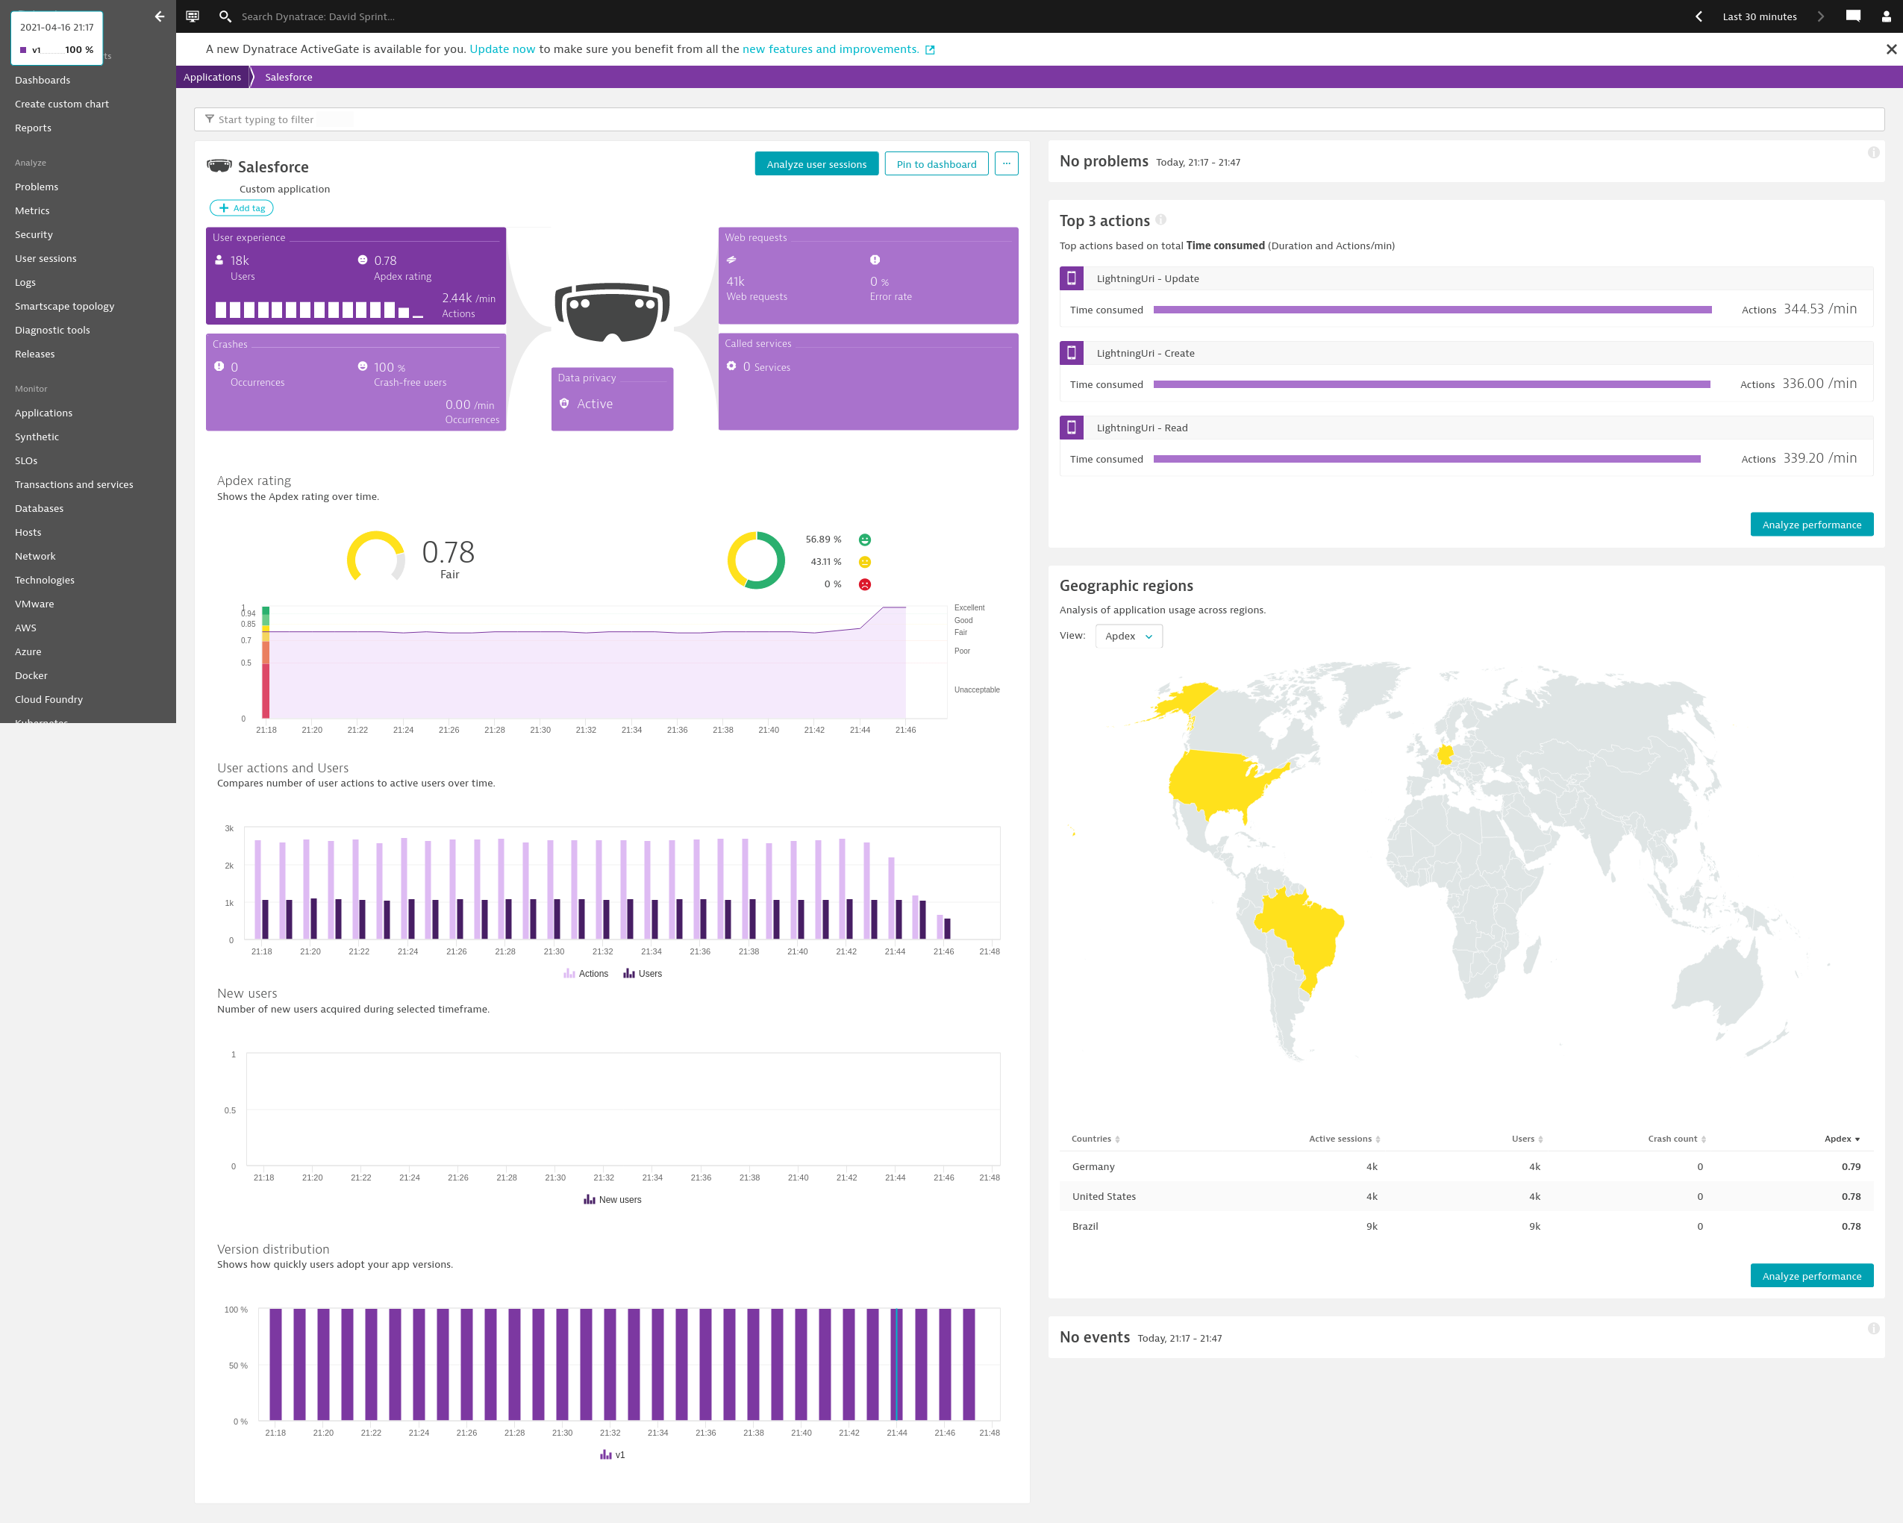
Task: Select Germany row in countries table
Action: point(1465,1166)
